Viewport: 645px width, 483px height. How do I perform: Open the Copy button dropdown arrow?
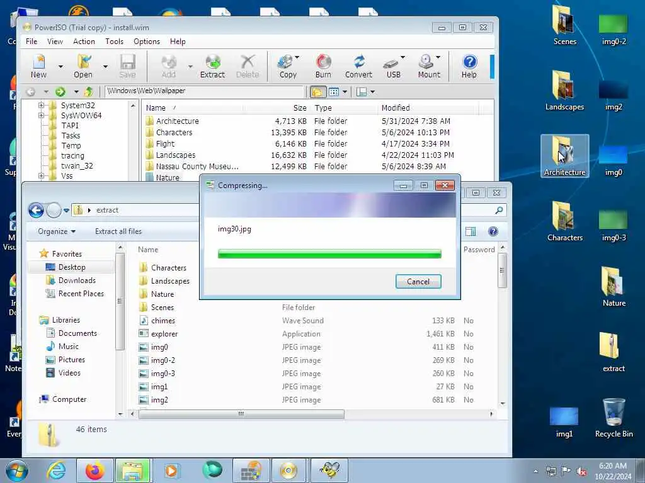(x=297, y=57)
